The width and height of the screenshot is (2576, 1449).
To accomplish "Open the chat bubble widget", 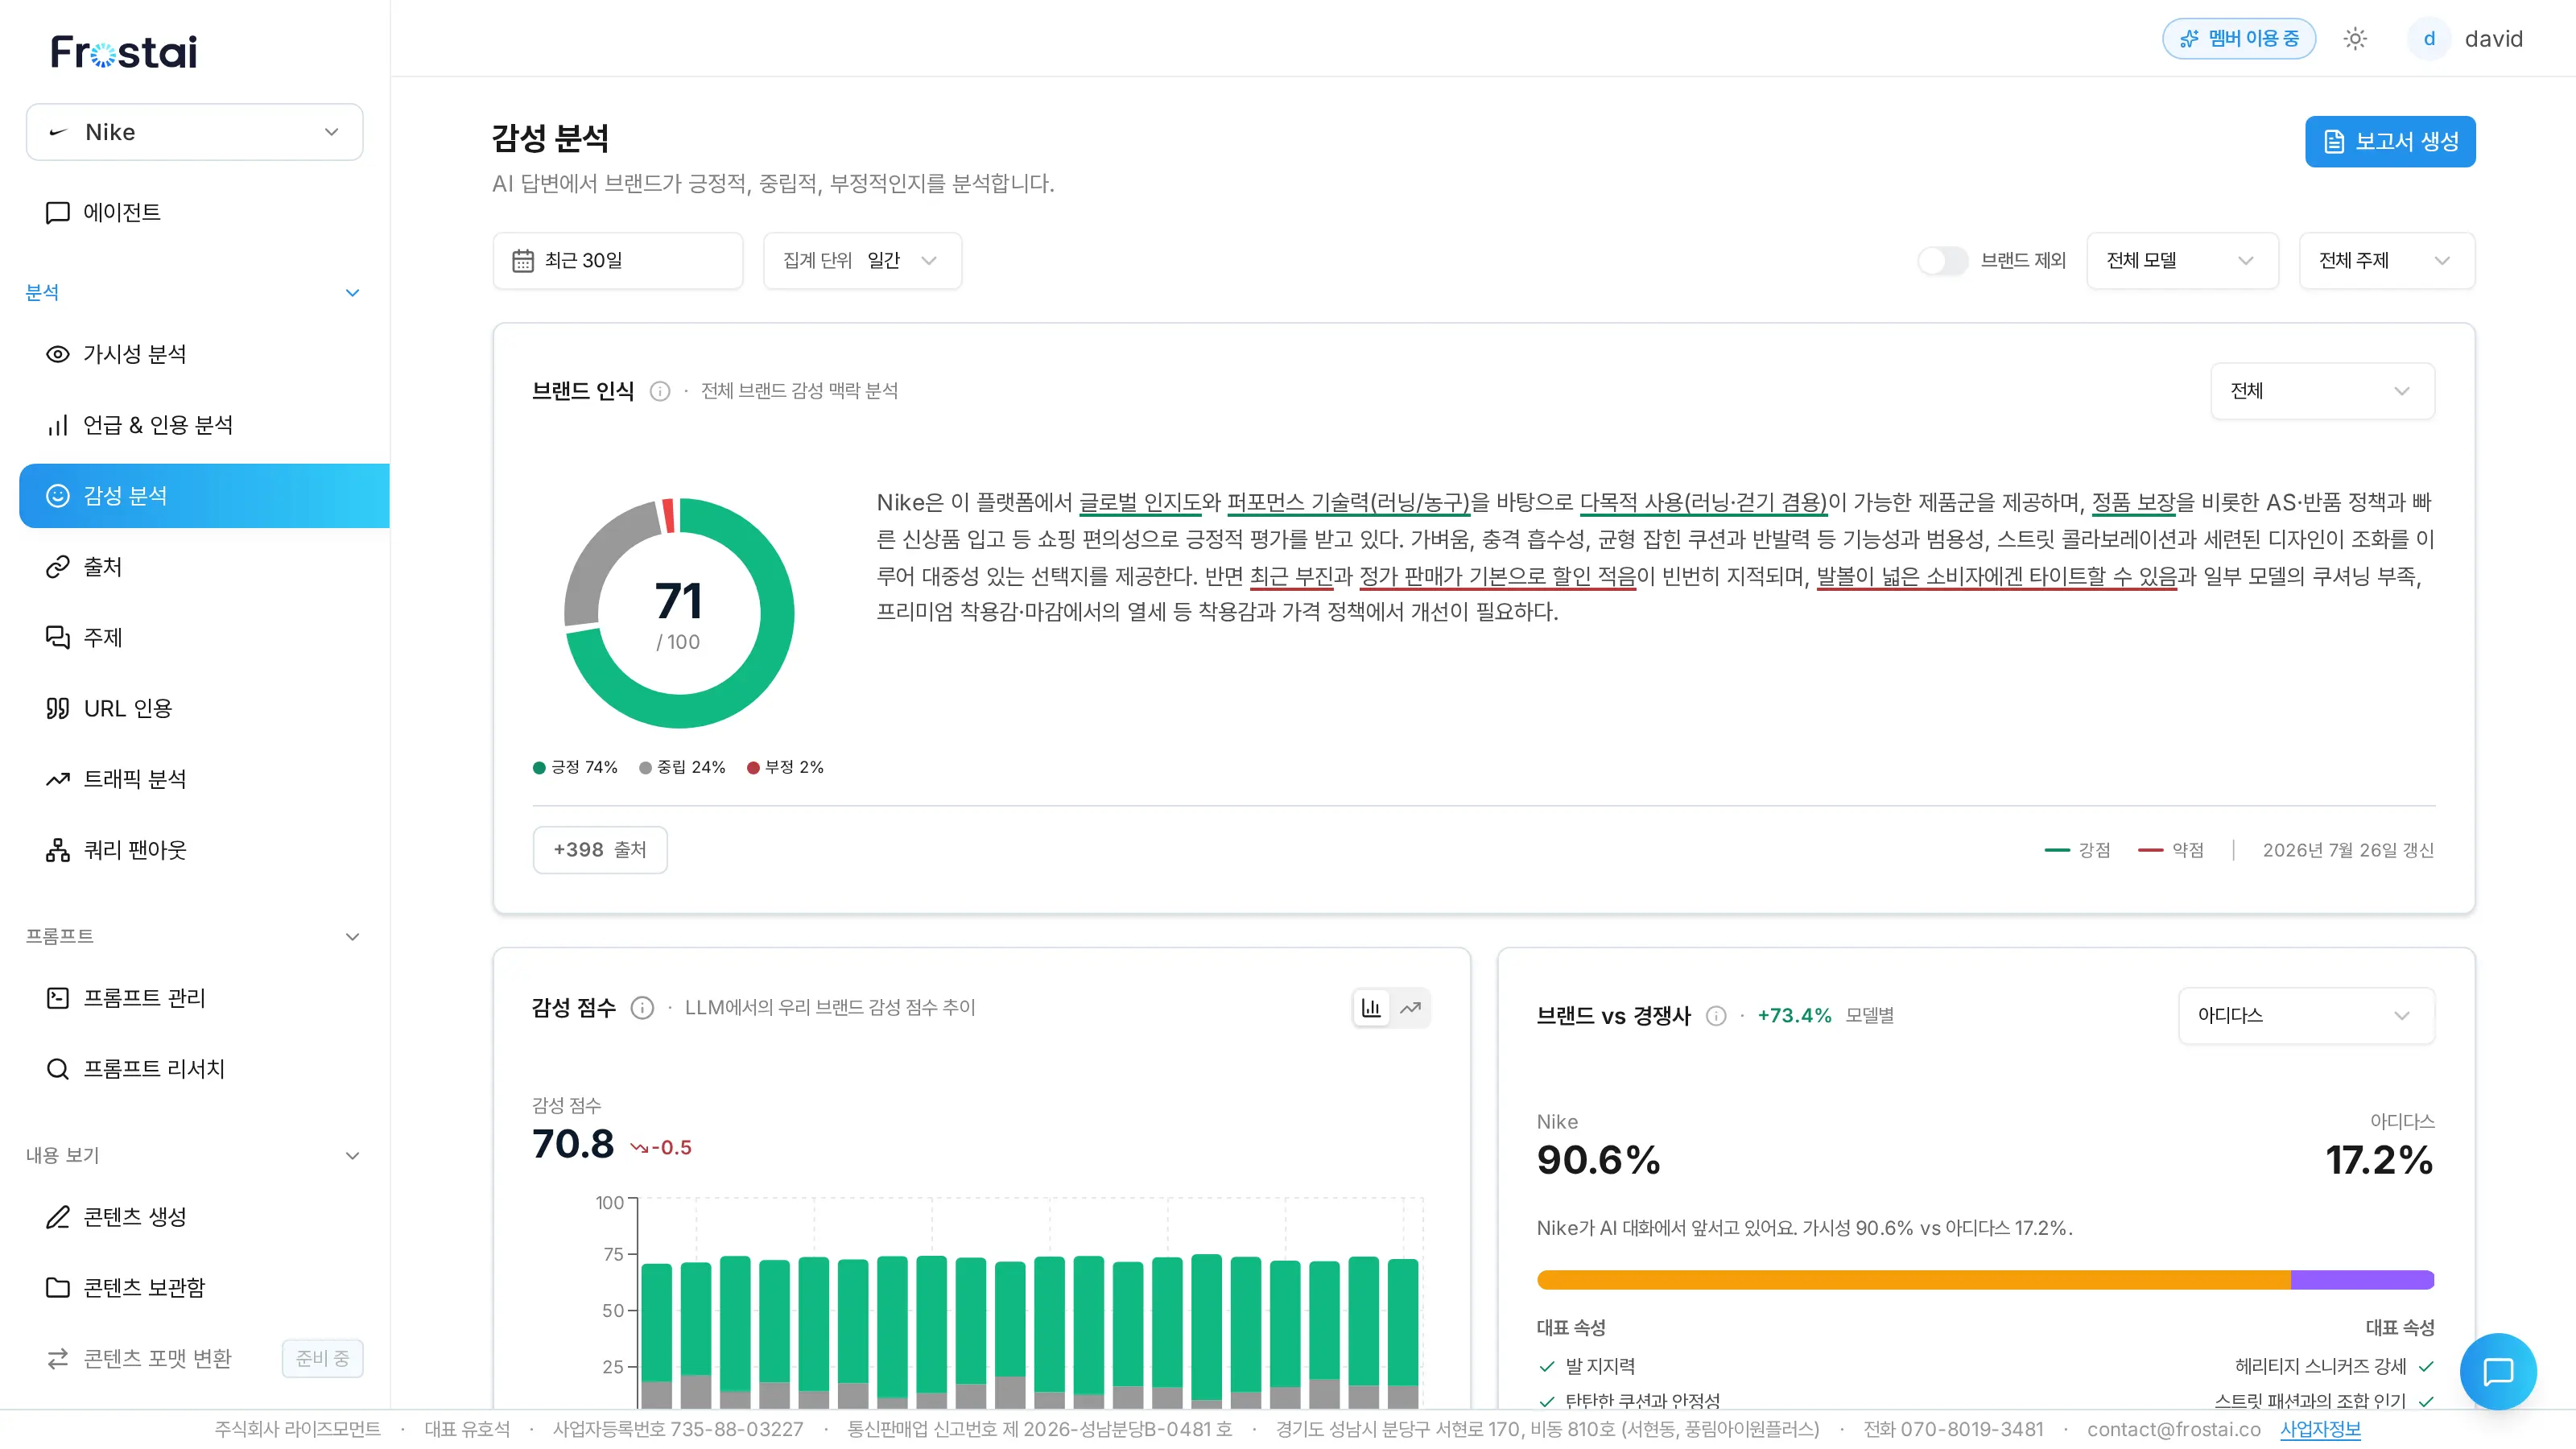I will (x=2498, y=1371).
